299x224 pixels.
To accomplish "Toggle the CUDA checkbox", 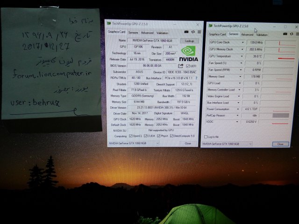I will click(145, 136).
